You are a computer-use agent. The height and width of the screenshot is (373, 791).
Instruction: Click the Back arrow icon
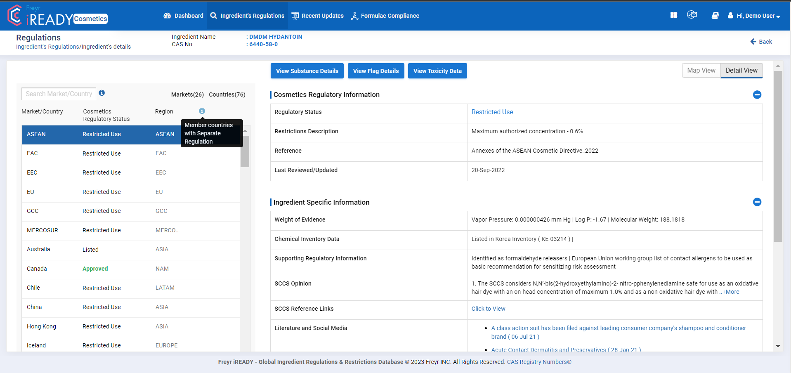pyautogui.click(x=753, y=42)
